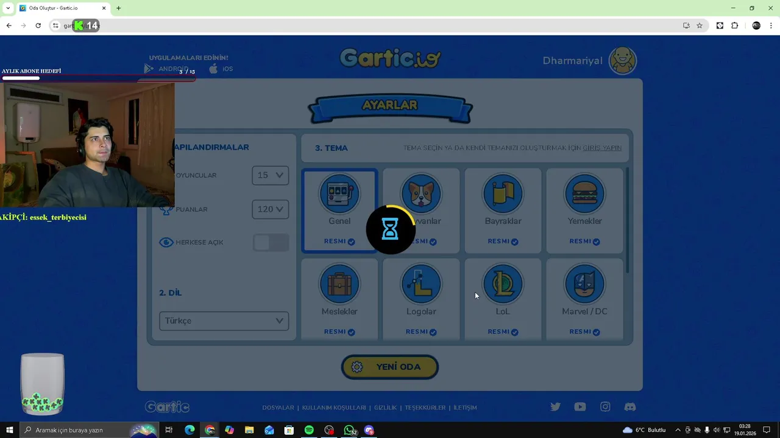This screenshot has width=780, height=438.
Task: Click the Gartic.io header logo
Action: pos(390,58)
